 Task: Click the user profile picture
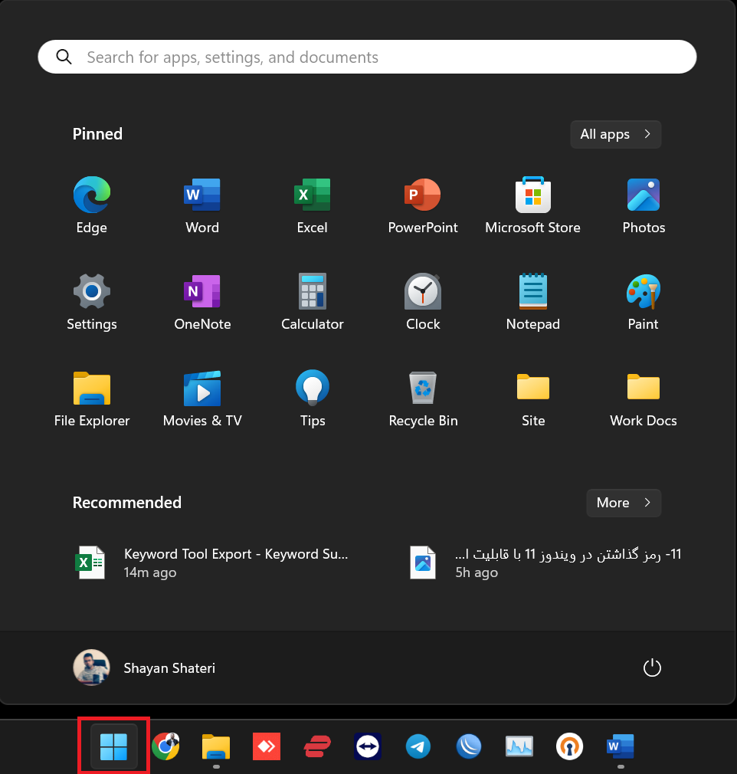[91, 668]
